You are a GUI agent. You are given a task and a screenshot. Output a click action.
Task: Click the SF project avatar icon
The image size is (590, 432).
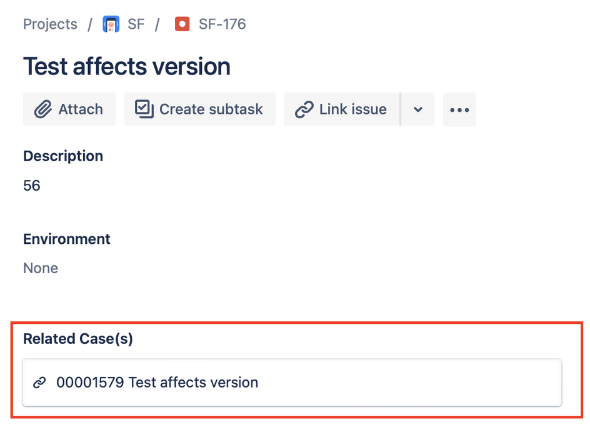(x=111, y=24)
